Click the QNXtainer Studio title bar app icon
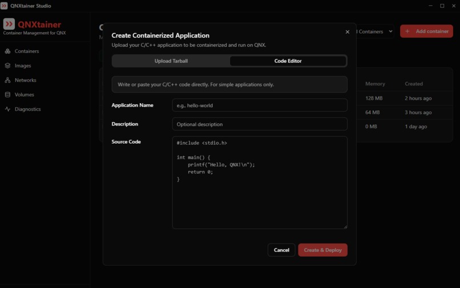The image size is (460, 288). [4, 6]
